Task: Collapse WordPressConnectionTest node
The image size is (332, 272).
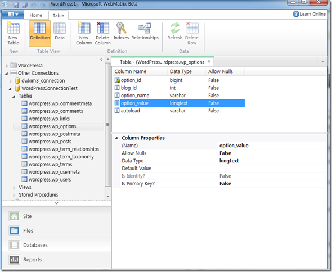Action: [x=10, y=89]
